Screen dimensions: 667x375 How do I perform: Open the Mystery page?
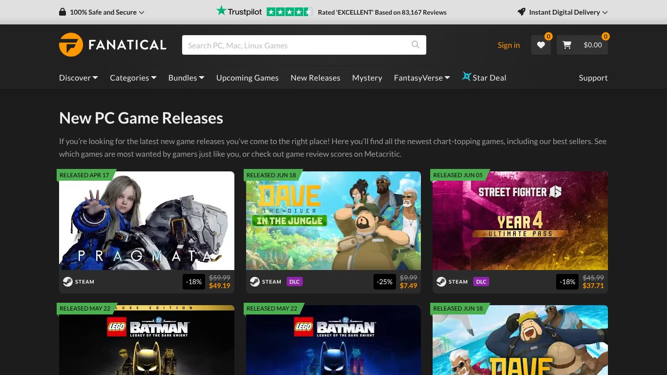coord(367,78)
